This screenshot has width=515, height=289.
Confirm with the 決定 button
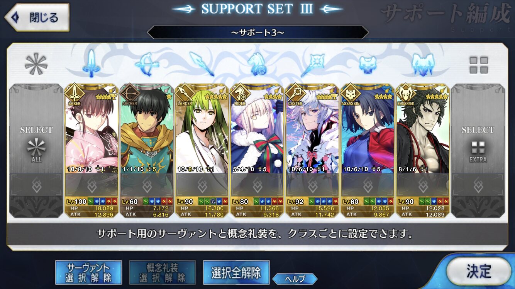[479, 271]
